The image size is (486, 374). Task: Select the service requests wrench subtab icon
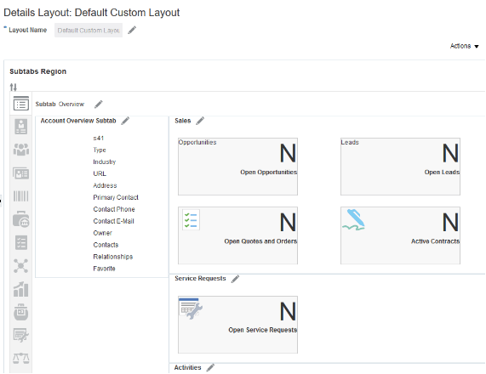pos(21,335)
